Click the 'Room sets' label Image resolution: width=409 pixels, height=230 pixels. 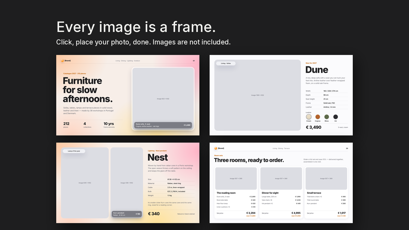218,155
